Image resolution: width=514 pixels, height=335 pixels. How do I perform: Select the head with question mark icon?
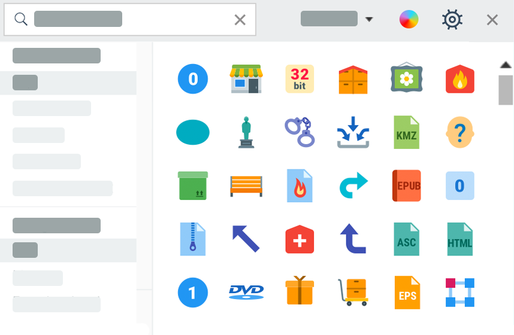tap(460, 132)
